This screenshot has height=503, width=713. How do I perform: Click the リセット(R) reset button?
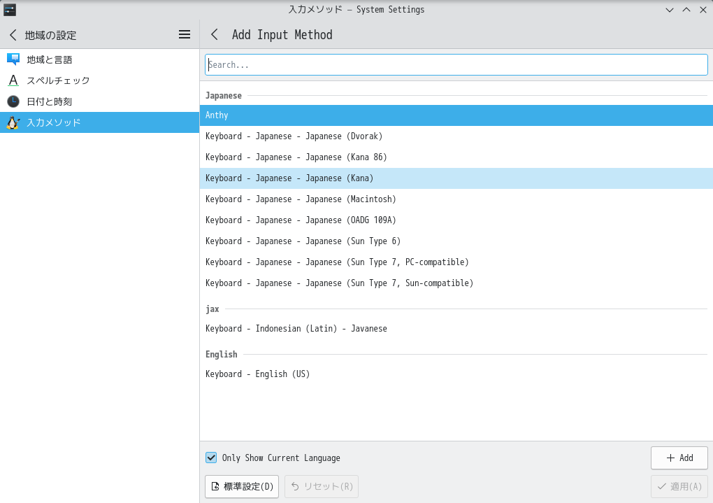tap(322, 487)
